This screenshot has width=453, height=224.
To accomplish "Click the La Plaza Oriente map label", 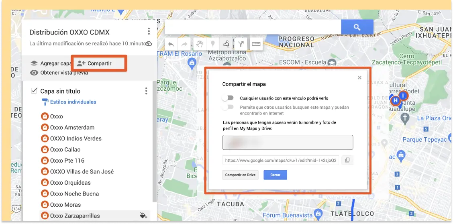I will (434, 118).
